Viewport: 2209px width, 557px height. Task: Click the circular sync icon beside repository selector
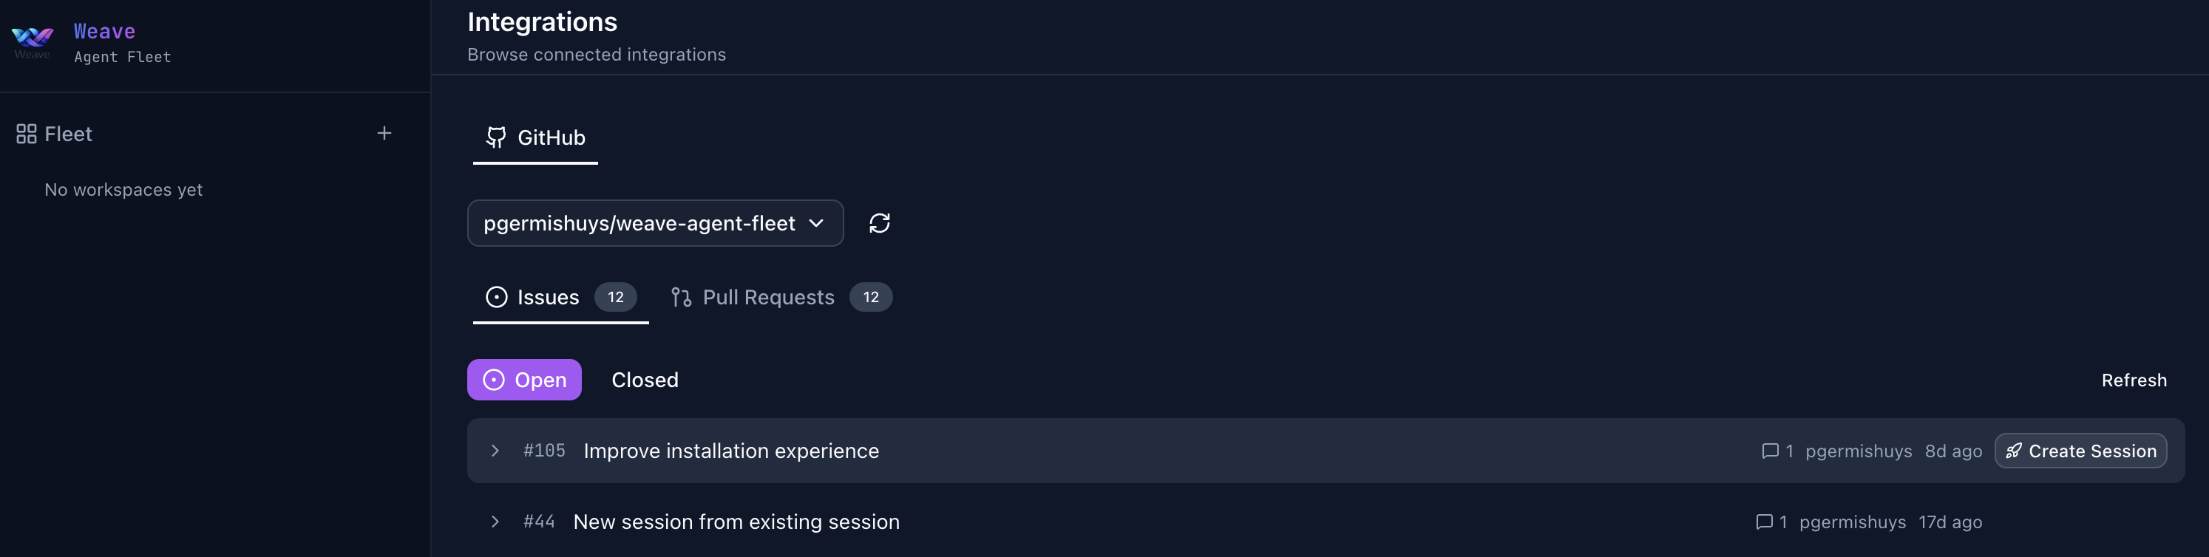[879, 224]
